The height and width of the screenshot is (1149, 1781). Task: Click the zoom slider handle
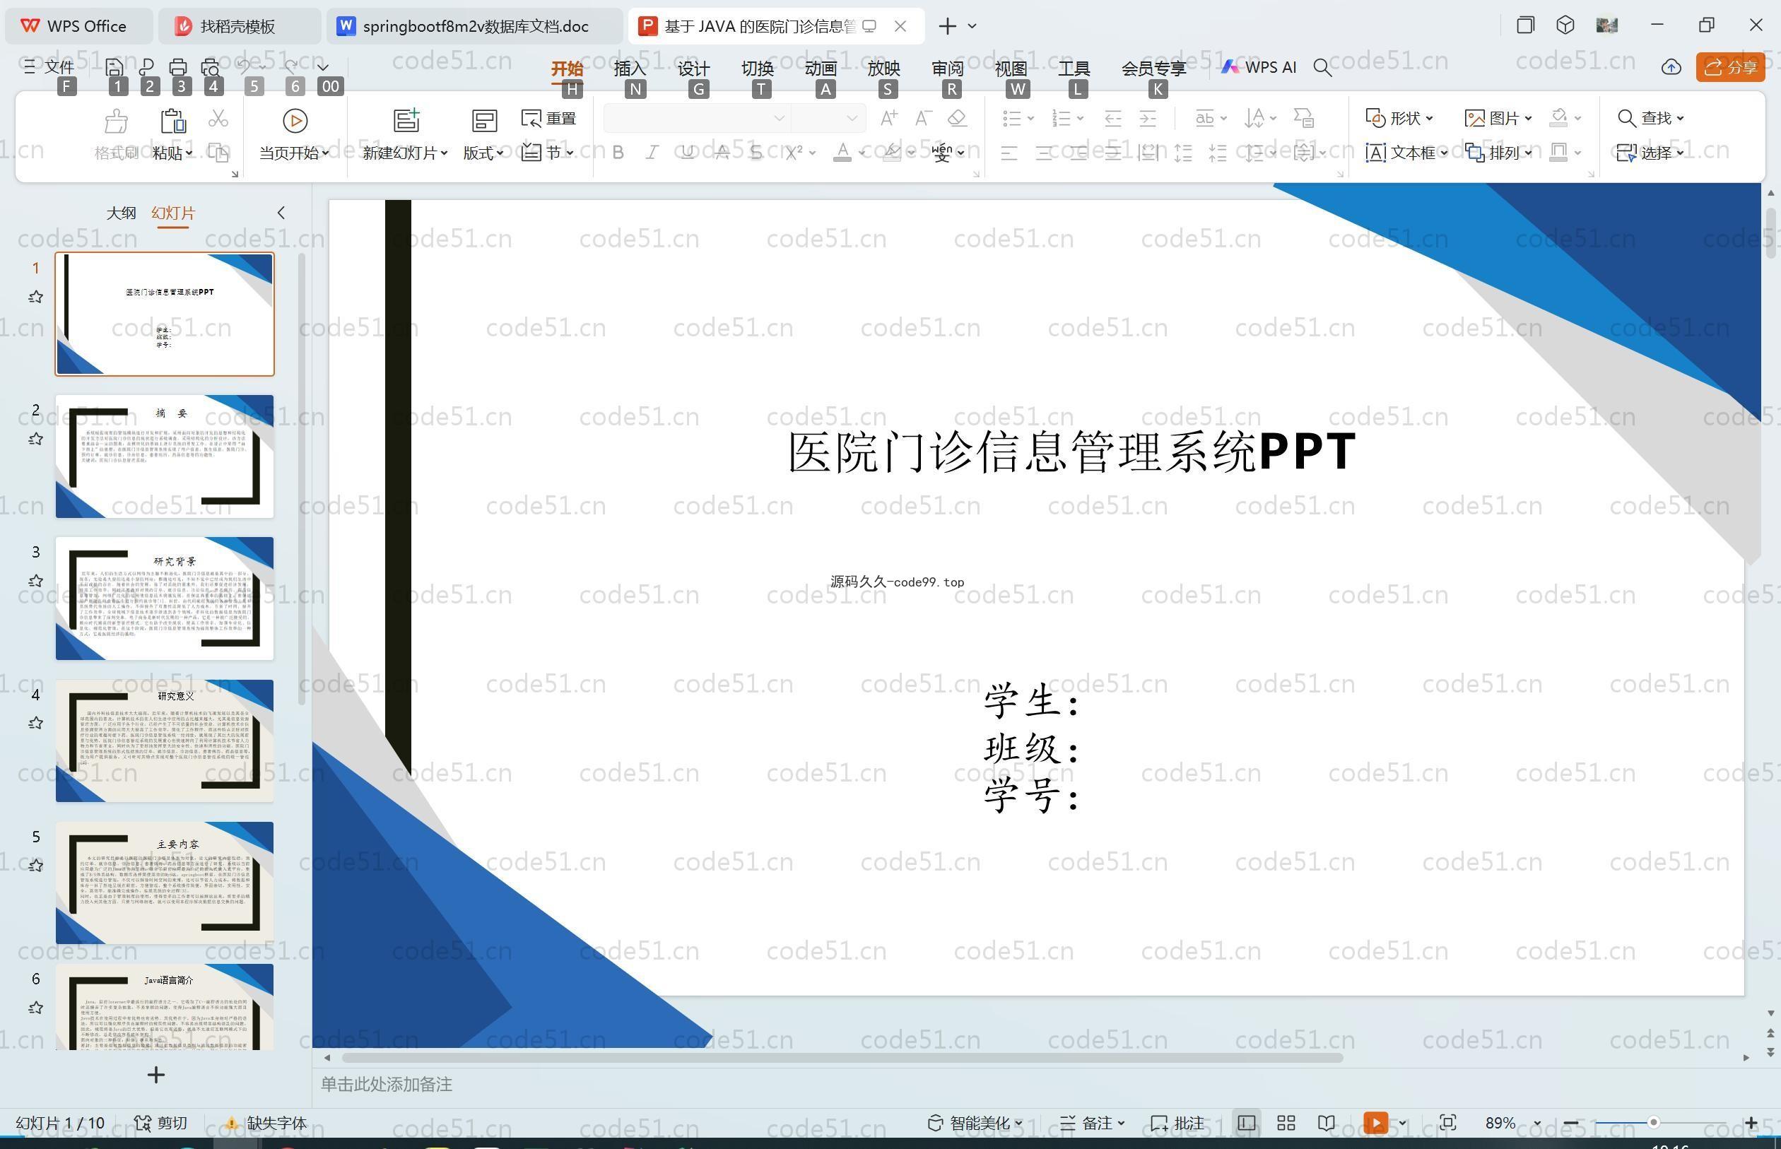[x=1653, y=1123]
